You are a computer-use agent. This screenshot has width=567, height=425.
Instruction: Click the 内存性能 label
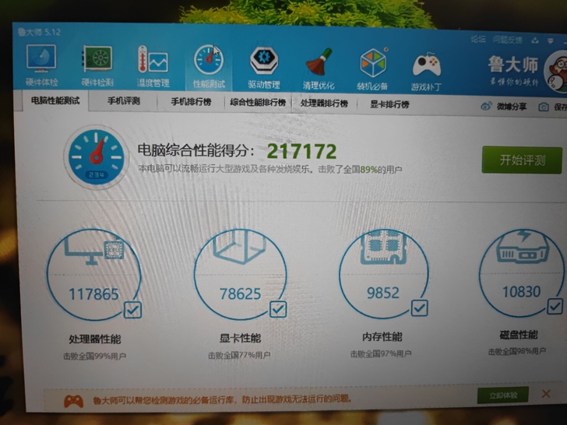tap(382, 337)
